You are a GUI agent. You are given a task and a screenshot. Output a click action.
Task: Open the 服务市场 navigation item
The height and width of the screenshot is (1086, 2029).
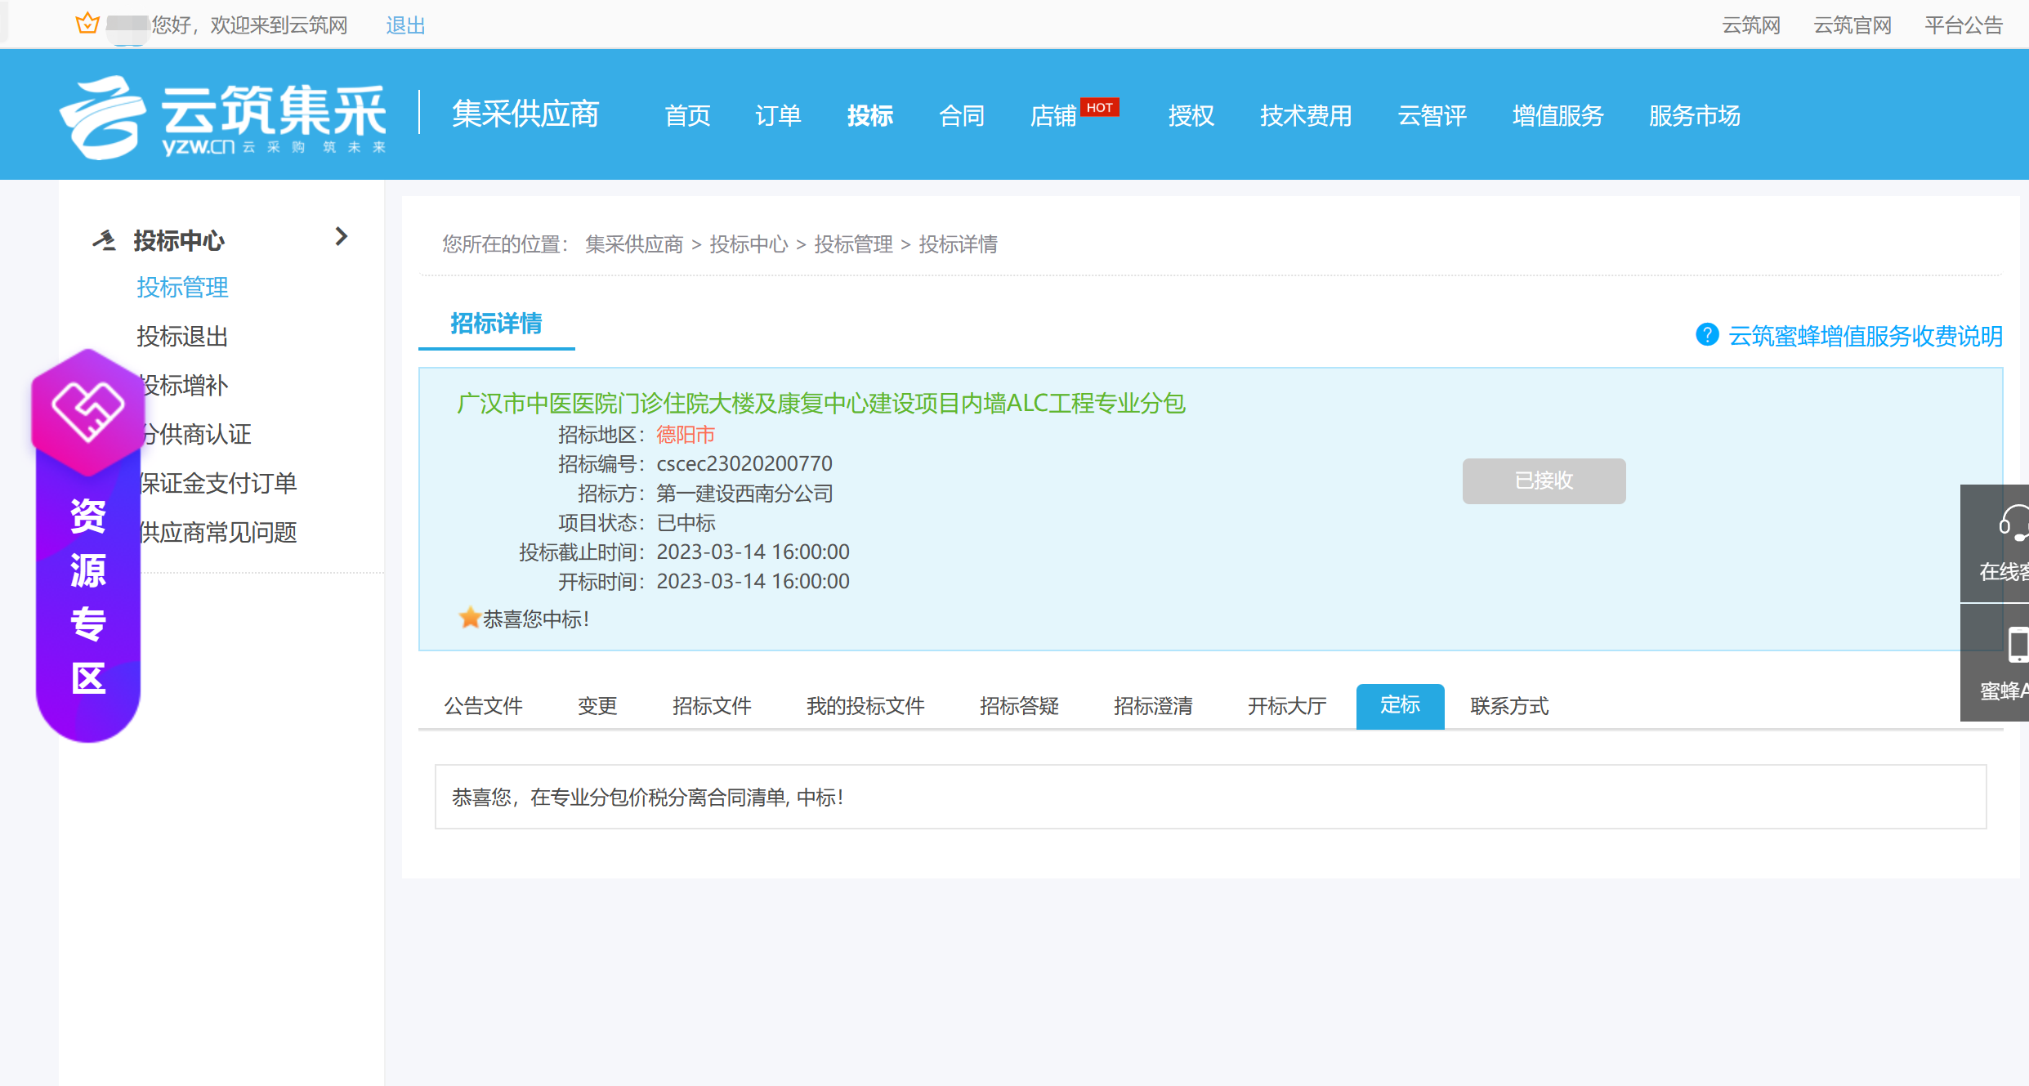tap(1695, 116)
